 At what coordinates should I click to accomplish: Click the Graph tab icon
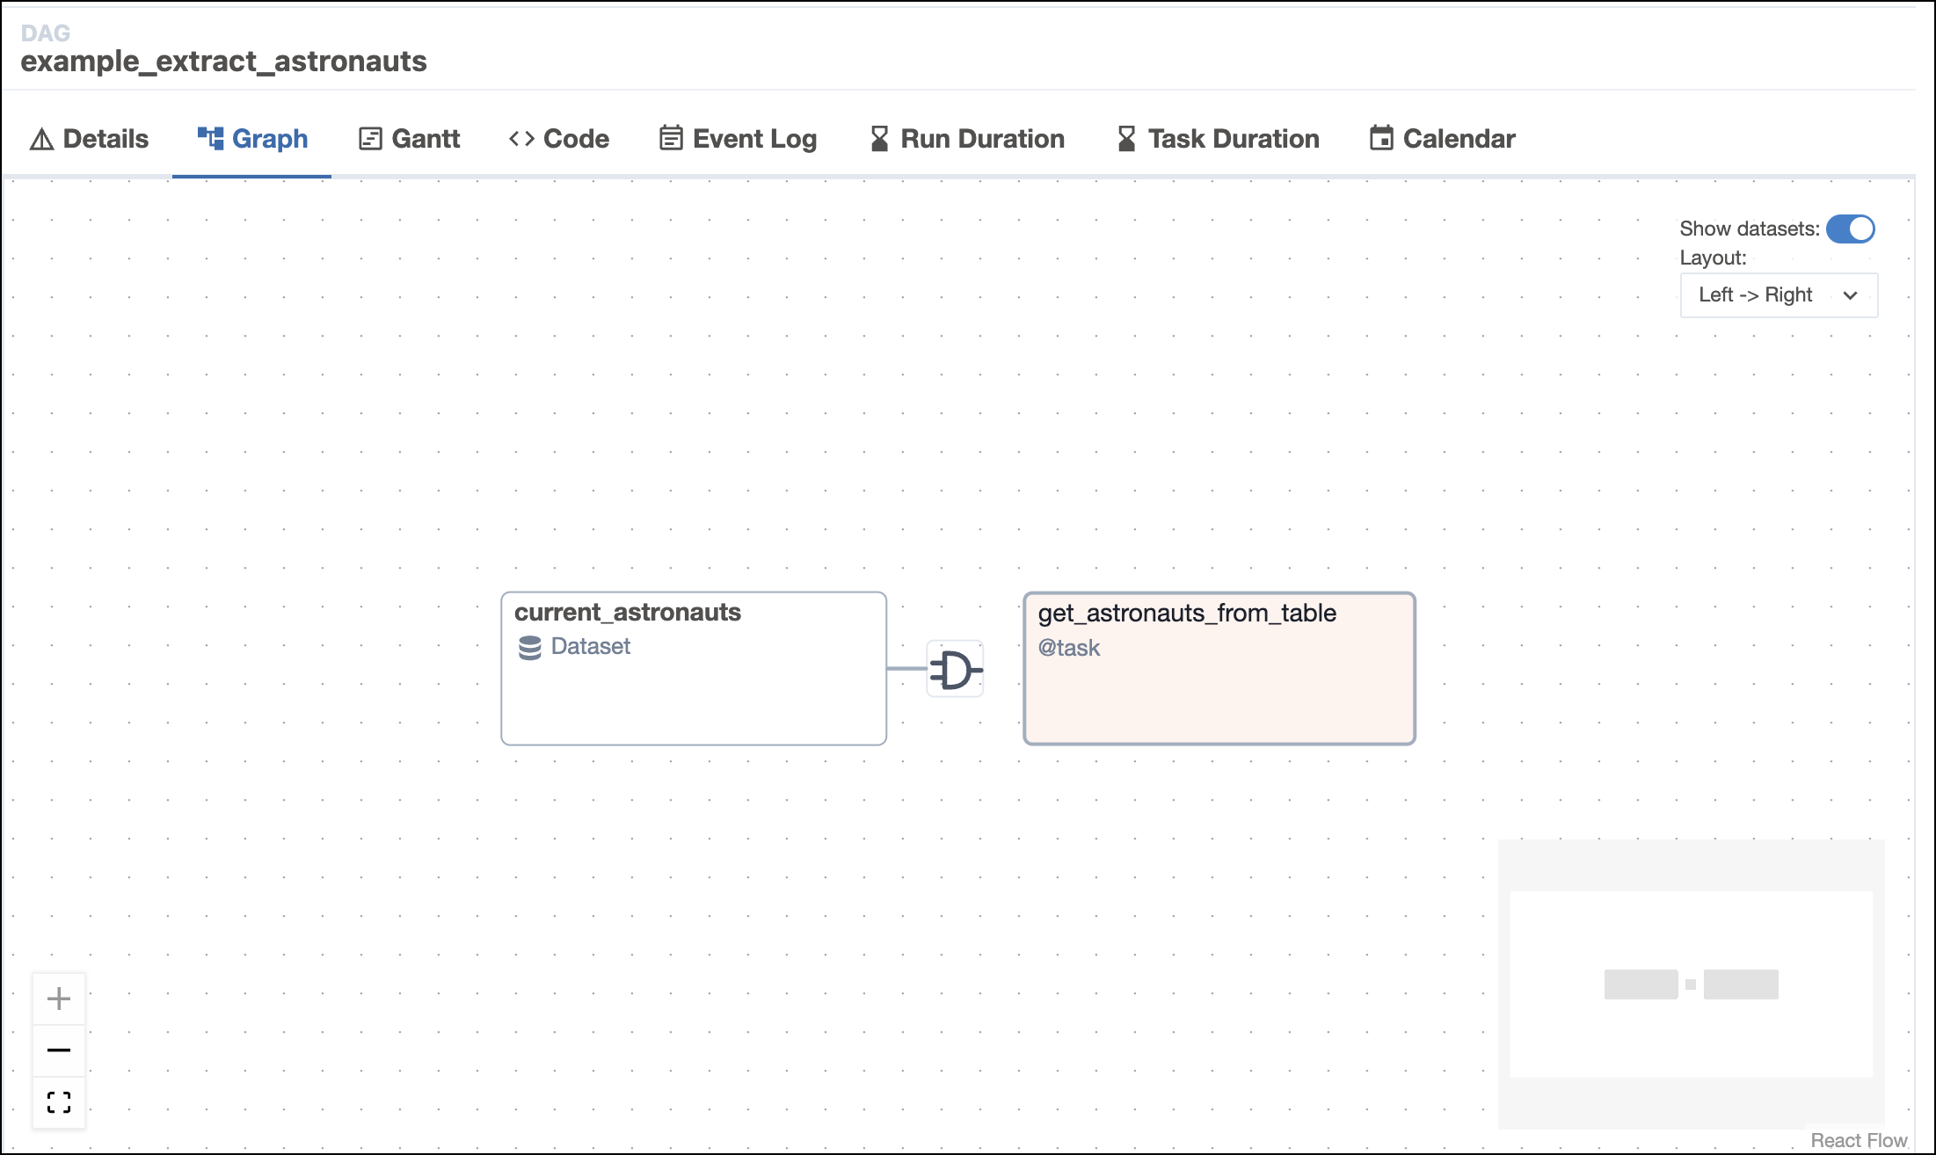coord(211,138)
